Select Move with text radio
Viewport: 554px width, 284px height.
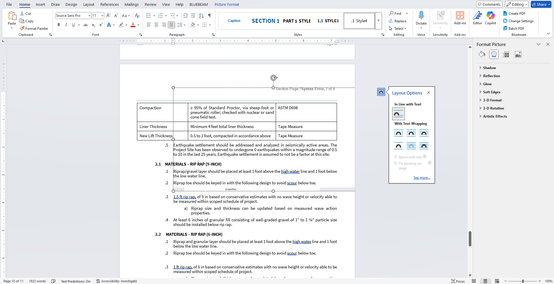396,157
